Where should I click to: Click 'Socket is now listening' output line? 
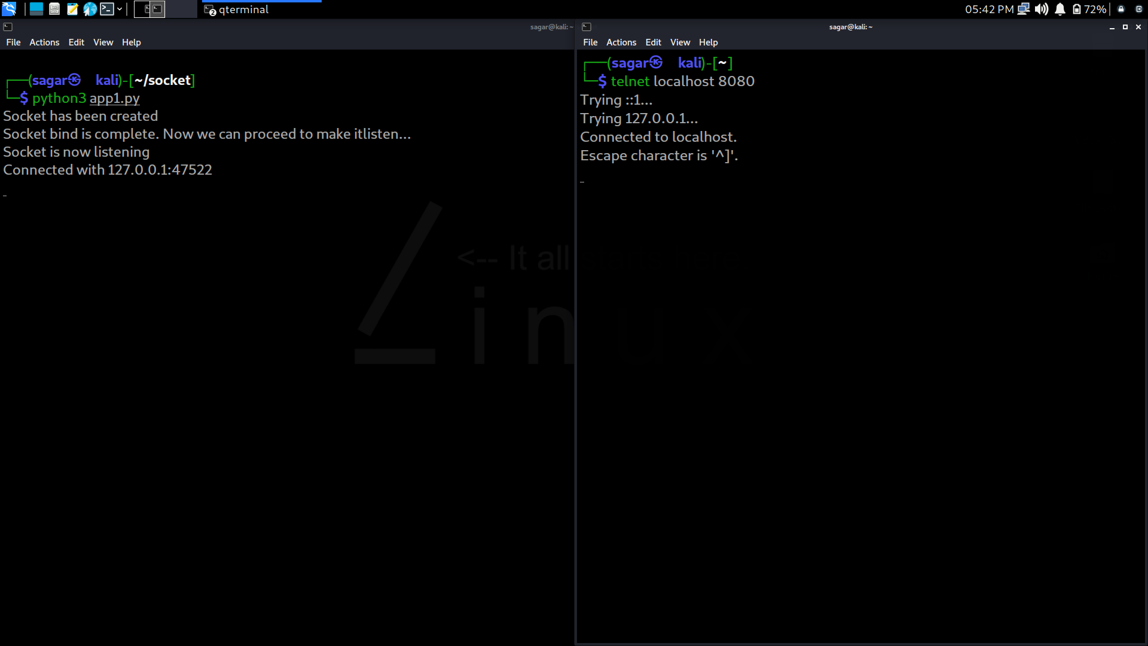click(x=77, y=152)
